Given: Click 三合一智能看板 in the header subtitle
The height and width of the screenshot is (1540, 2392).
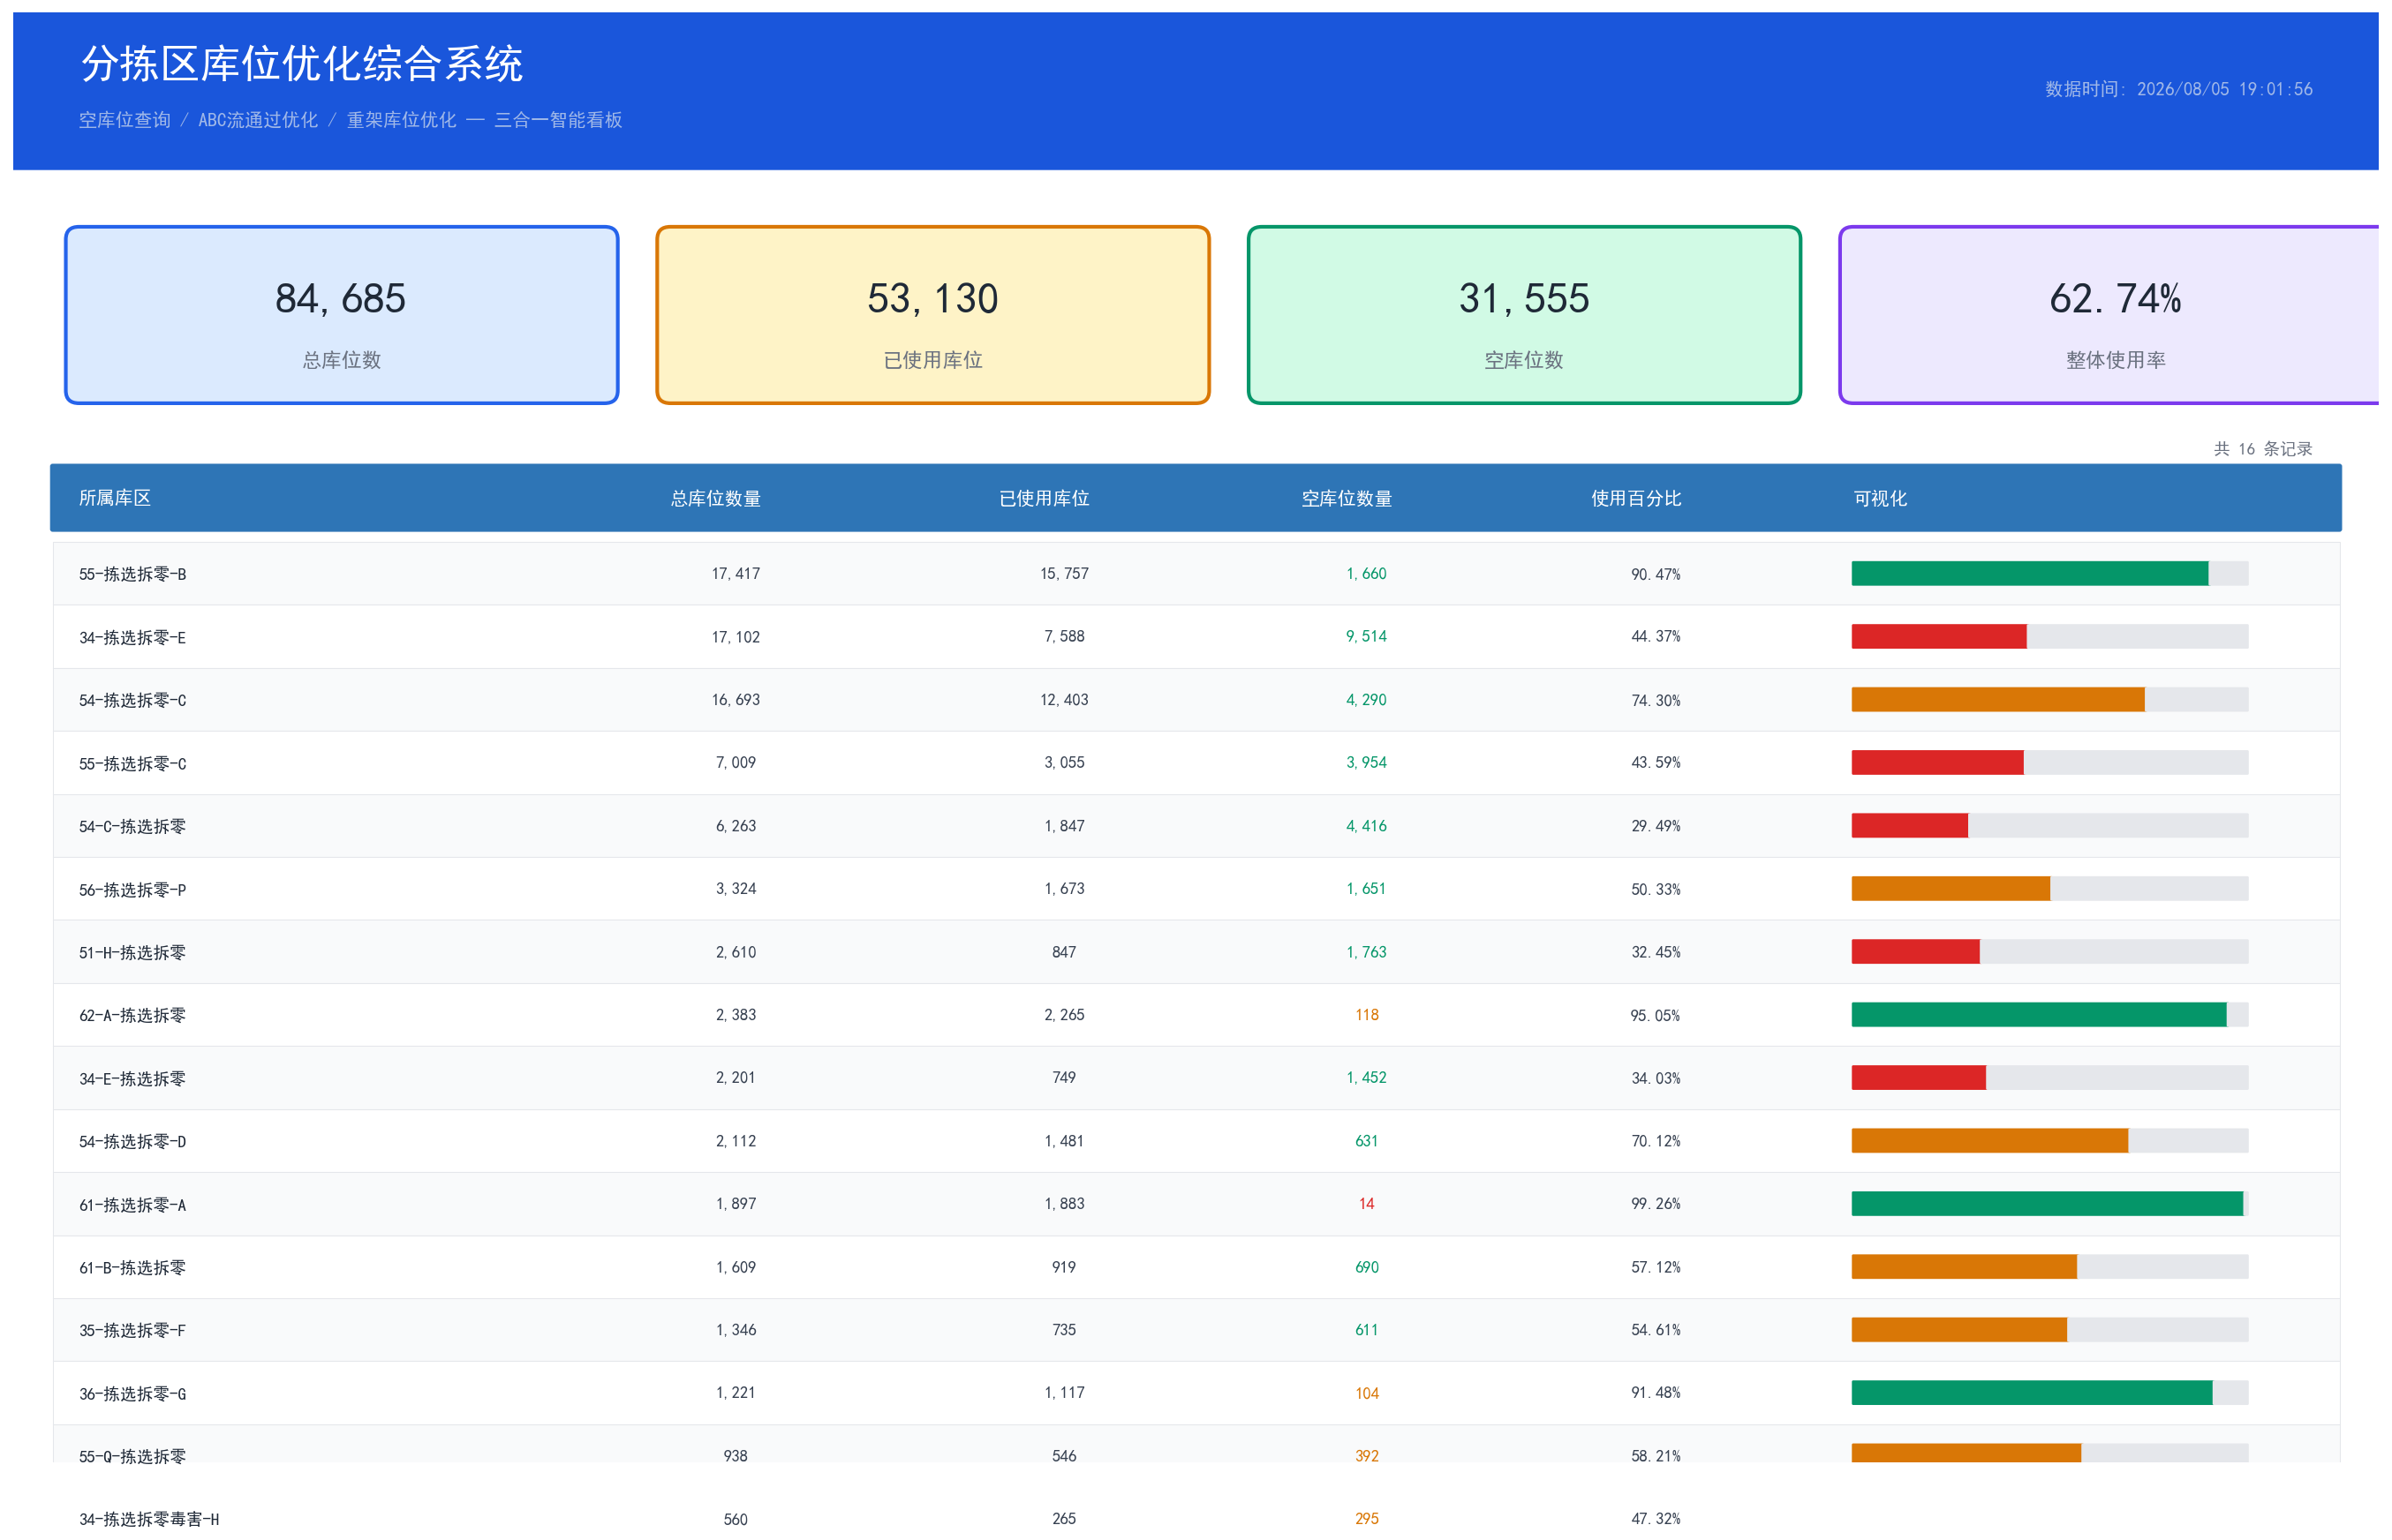Looking at the screenshot, I should coord(558,120).
